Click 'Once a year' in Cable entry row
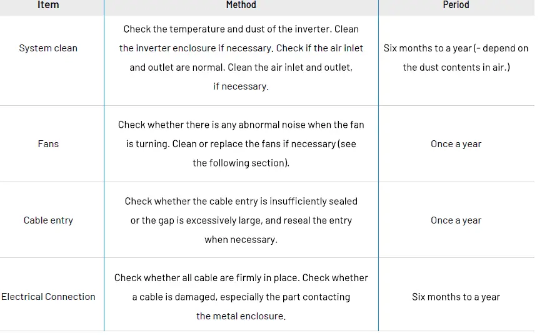The image size is (542, 335). pyautogui.click(x=456, y=220)
